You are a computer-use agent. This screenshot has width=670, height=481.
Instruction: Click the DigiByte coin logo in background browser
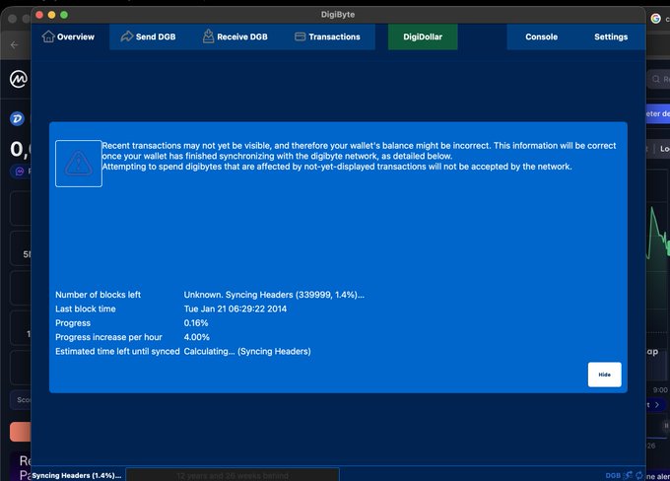click(x=17, y=118)
